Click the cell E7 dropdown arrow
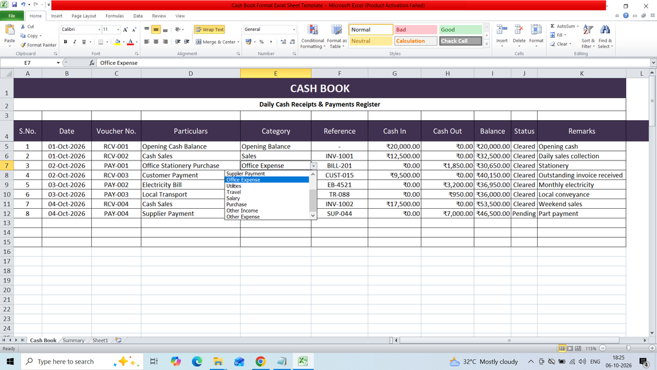Screen dimensions: 657x370 coord(313,166)
